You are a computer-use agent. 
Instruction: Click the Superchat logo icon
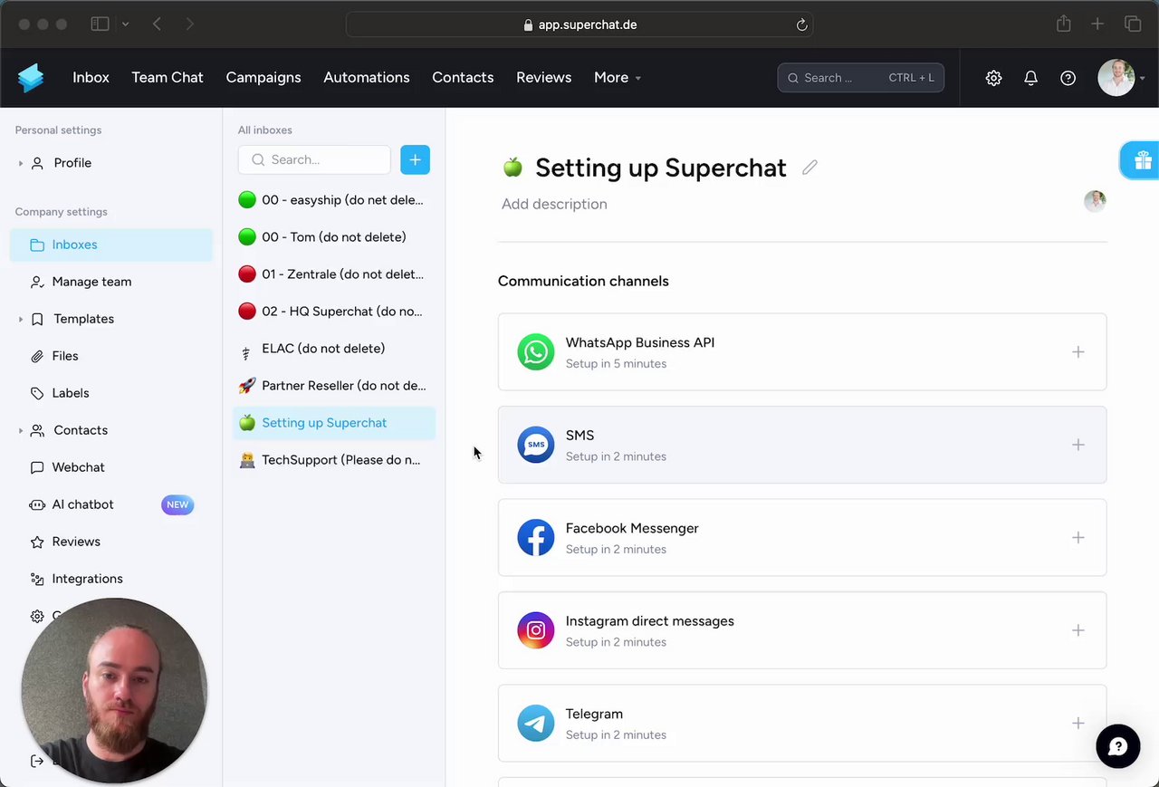31,78
